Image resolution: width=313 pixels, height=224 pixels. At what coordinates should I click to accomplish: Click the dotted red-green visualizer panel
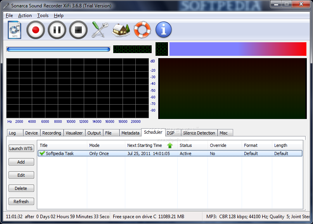click(232, 89)
